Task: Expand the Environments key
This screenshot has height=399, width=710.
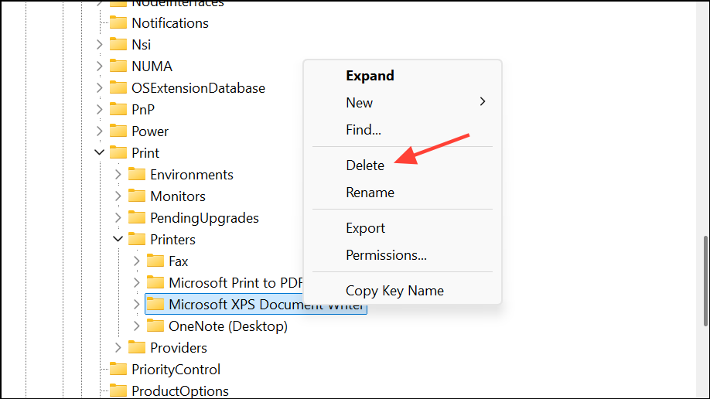Action: tap(118, 174)
